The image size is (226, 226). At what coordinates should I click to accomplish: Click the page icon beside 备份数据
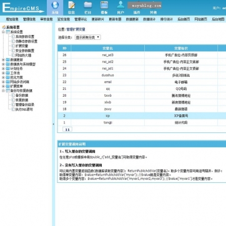point(13,96)
